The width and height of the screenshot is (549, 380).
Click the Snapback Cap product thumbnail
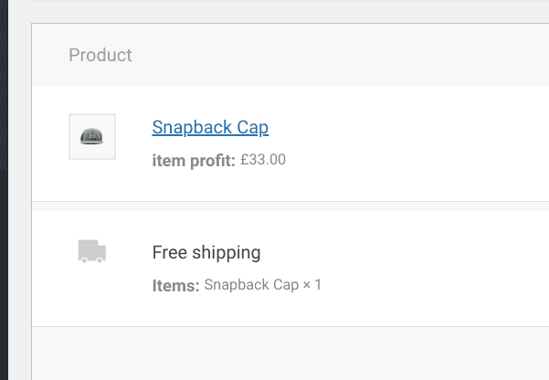click(x=92, y=136)
